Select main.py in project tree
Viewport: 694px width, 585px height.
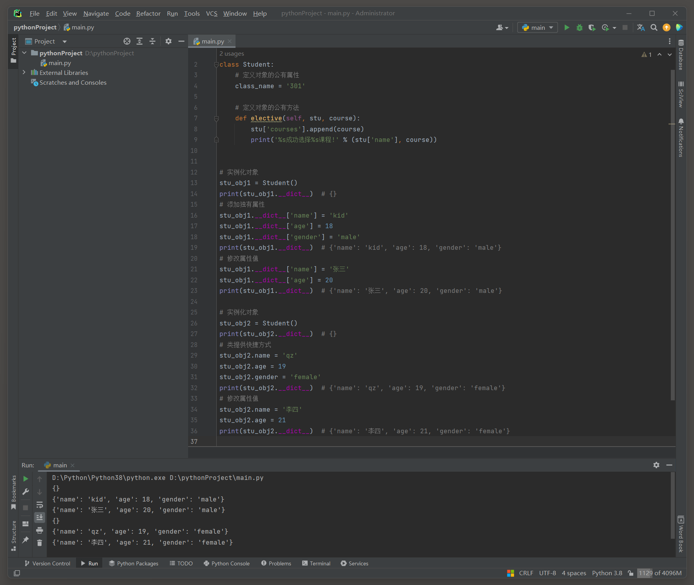[55, 63]
